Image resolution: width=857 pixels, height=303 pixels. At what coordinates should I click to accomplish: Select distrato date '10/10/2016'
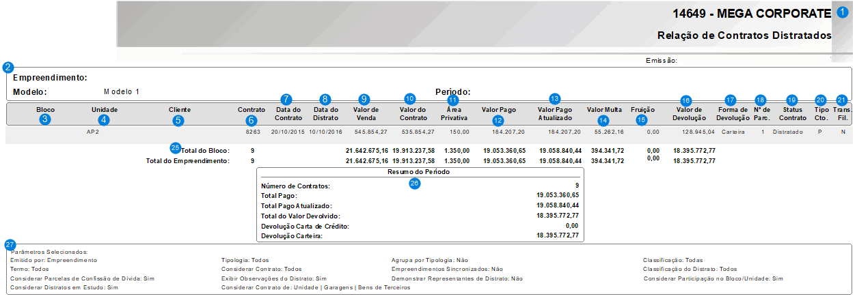(x=327, y=132)
